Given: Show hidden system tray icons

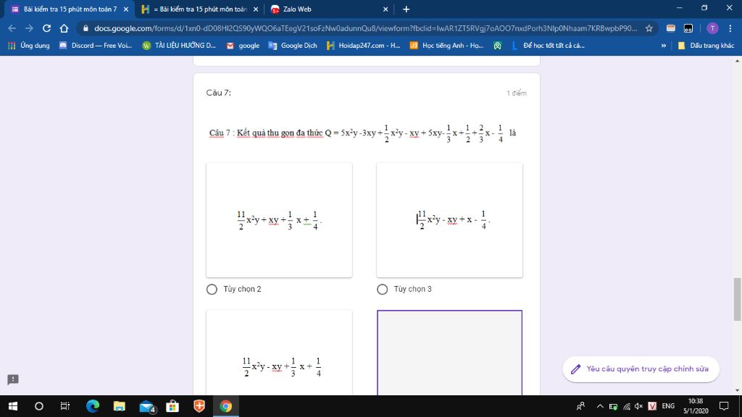Looking at the screenshot, I should coord(600,406).
